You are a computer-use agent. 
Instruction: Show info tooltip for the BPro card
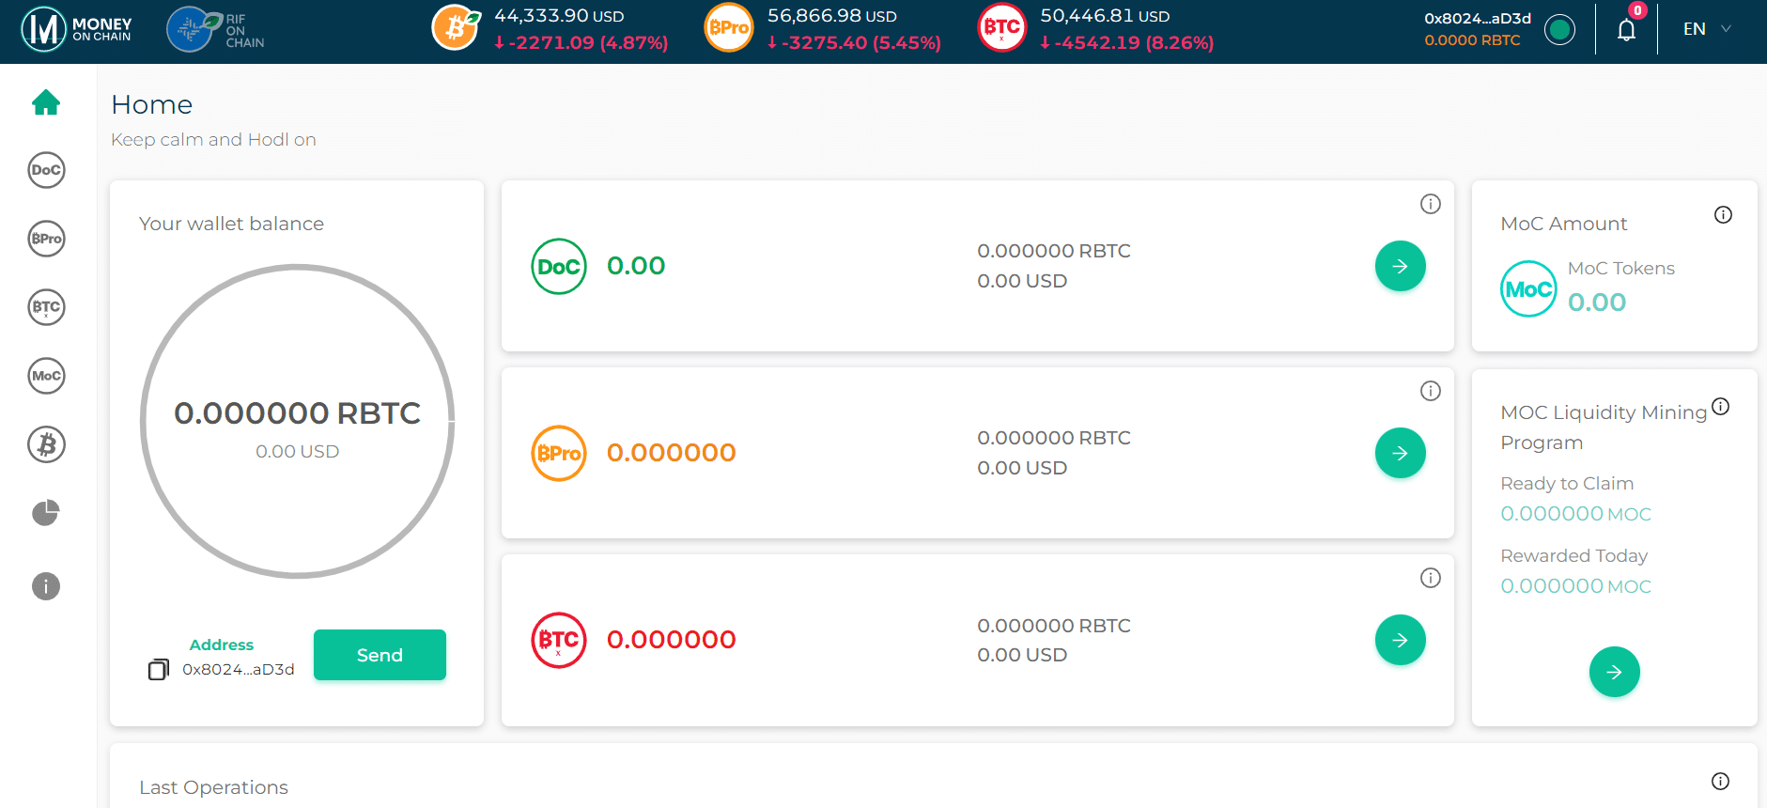tap(1431, 391)
